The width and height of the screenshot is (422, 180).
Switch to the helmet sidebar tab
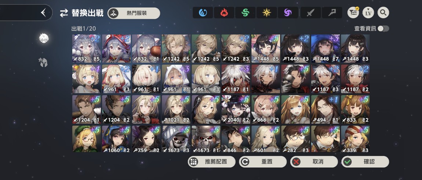coord(44,62)
